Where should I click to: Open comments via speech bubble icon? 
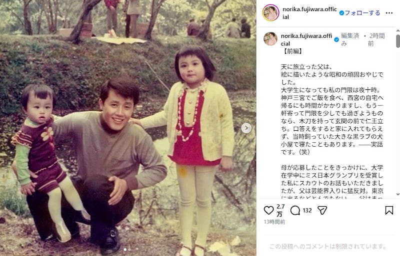pos(295,211)
